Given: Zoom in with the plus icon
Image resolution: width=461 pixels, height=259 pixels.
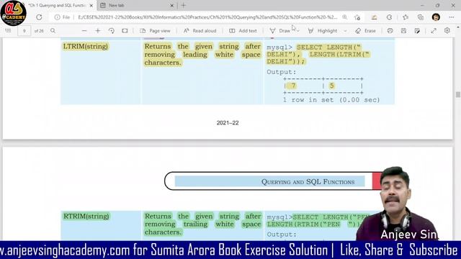Looking at the screenshot, I should click(98, 30).
